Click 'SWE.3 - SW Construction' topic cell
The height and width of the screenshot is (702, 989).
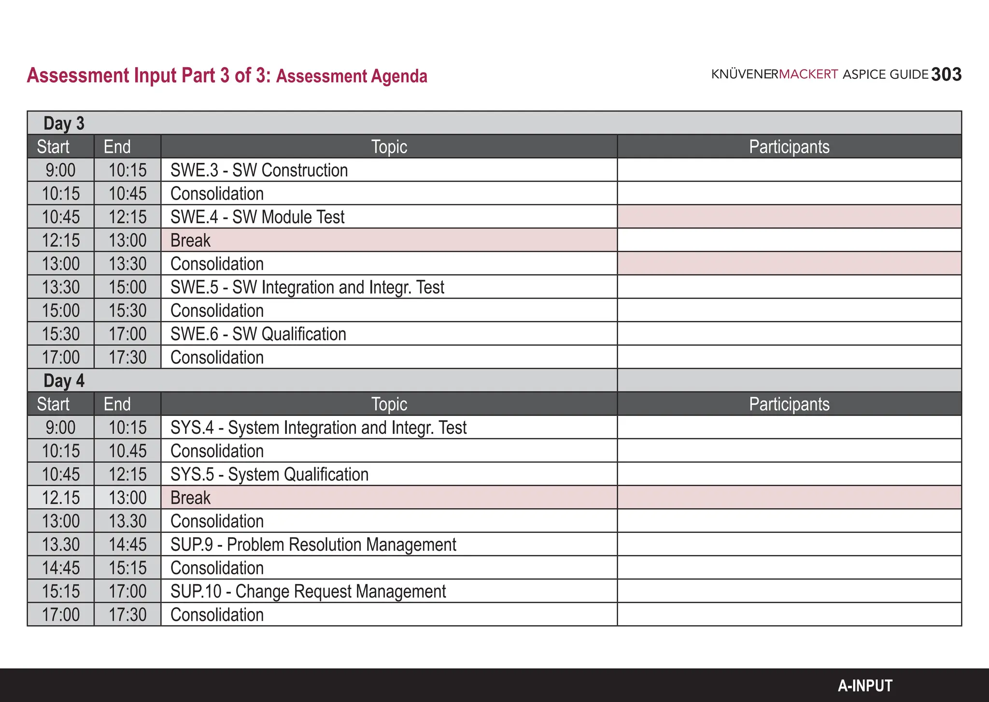point(389,170)
